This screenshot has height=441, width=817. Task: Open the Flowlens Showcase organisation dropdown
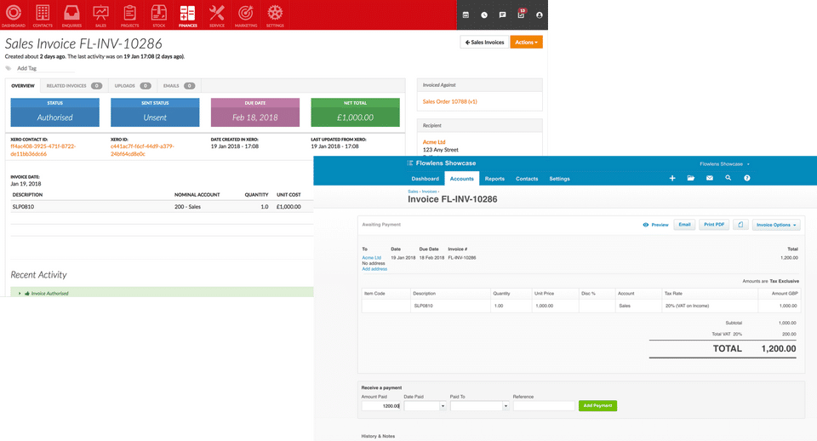click(x=724, y=163)
